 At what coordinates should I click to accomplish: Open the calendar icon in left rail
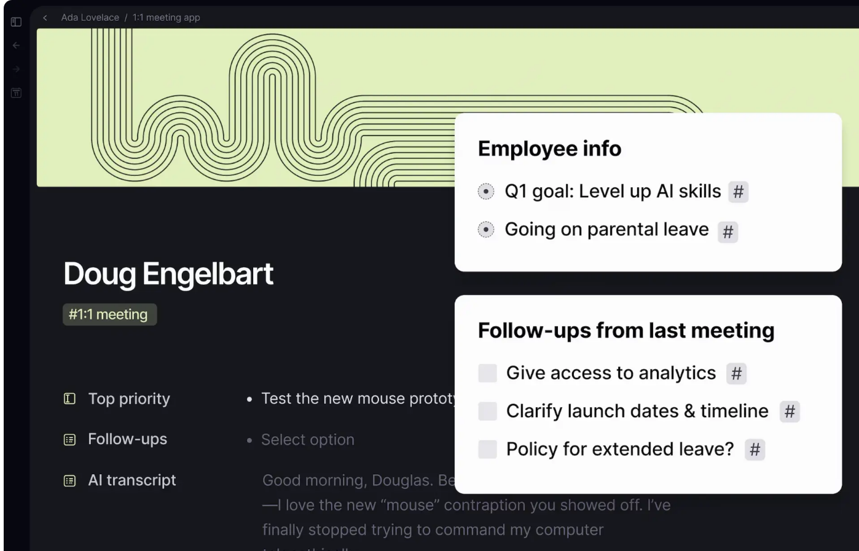(x=16, y=93)
